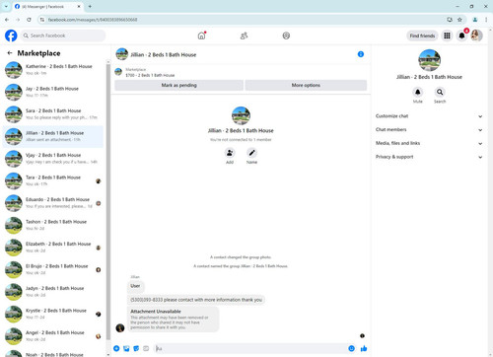Click the Add people icon
Image resolution: width=493 pixels, height=357 pixels.
click(x=230, y=153)
